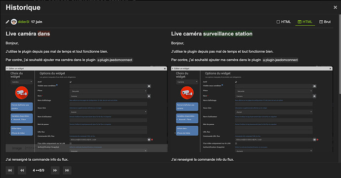Image resolution: width=341 pixels, height=178 pixels.
Task: Click the red camera icon in left screenshot
Action: tap(22, 93)
